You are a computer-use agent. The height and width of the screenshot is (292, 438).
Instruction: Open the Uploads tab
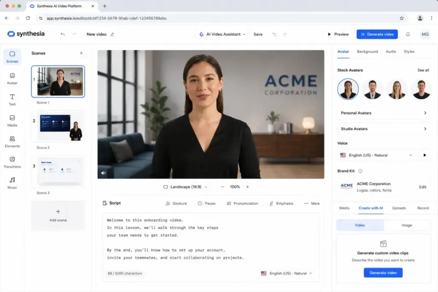point(399,208)
